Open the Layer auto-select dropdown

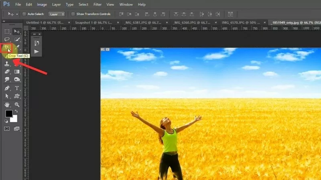click(x=57, y=14)
